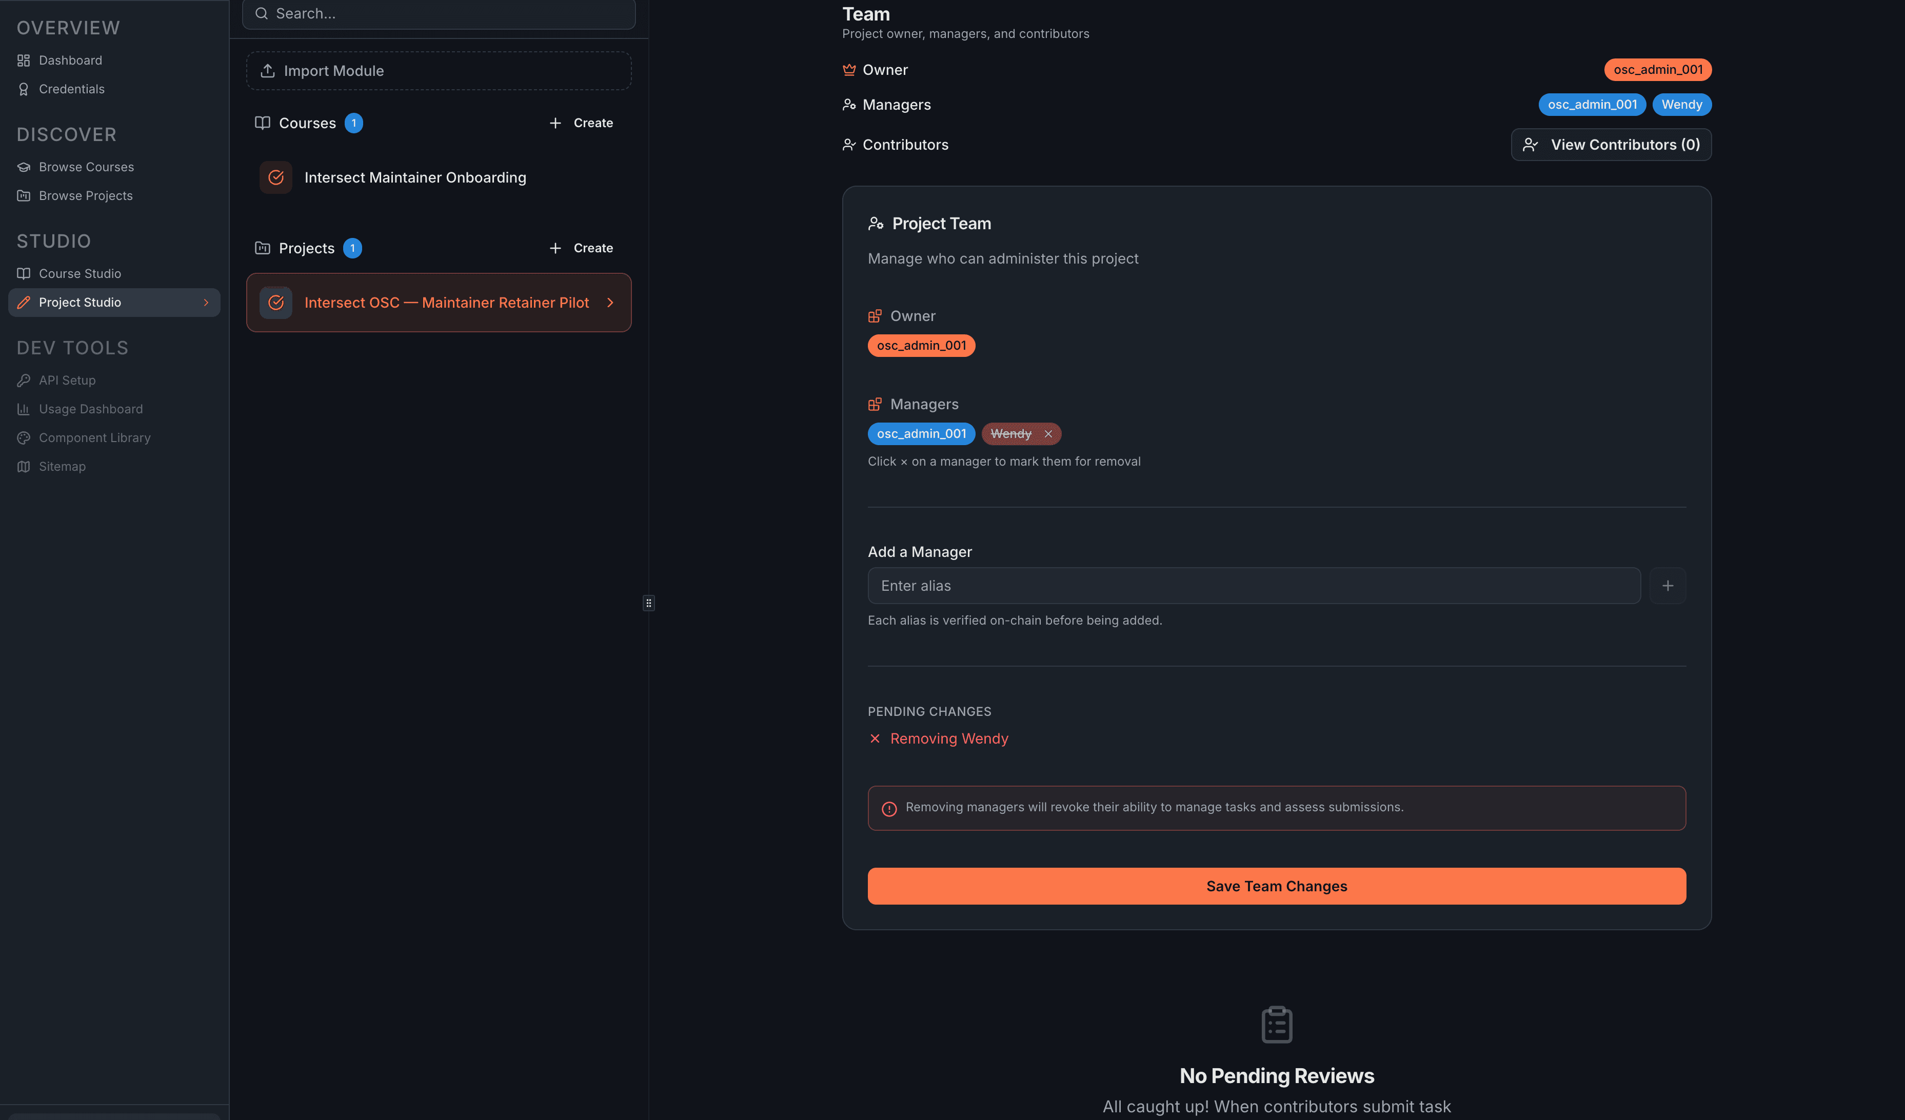
Task: Switch to Browse Projects
Action: tap(86, 195)
